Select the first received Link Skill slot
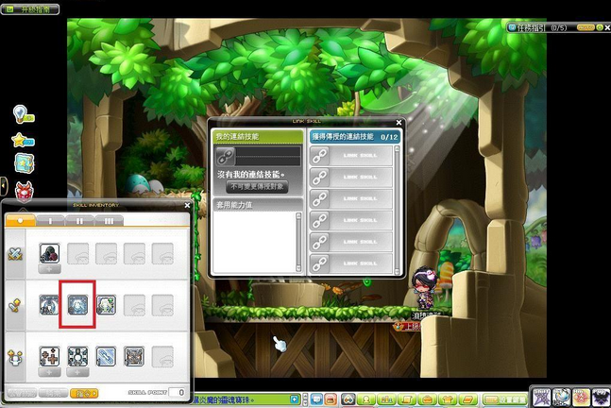The width and height of the screenshot is (611, 408). pyautogui.click(x=351, y=156)
